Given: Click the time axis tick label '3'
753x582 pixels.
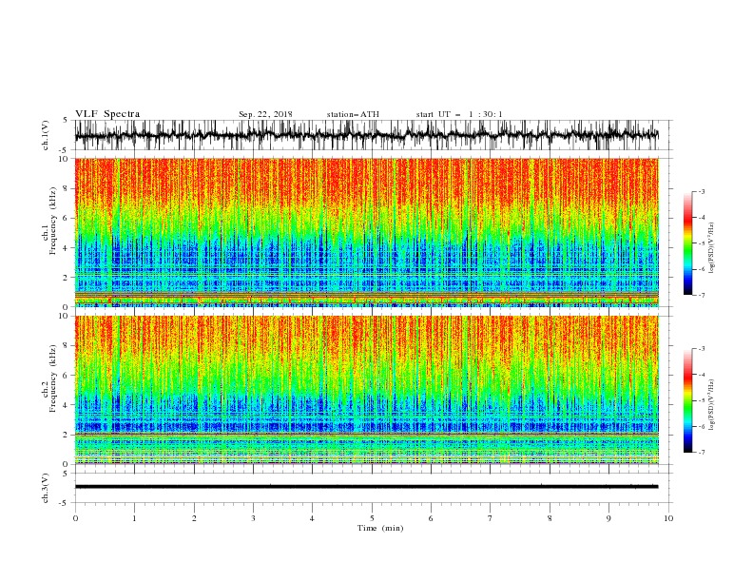Looking at the screenshot, I should [253, 518].
